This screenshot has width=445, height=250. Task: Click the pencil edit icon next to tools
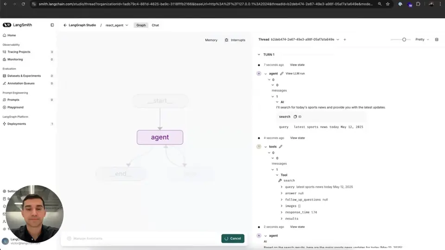coord(280,147)
